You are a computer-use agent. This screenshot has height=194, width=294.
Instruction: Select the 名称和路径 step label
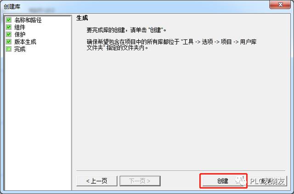tap(28, 20)
